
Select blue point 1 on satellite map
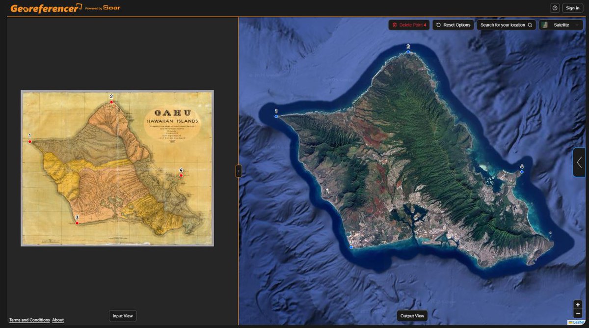276,116
